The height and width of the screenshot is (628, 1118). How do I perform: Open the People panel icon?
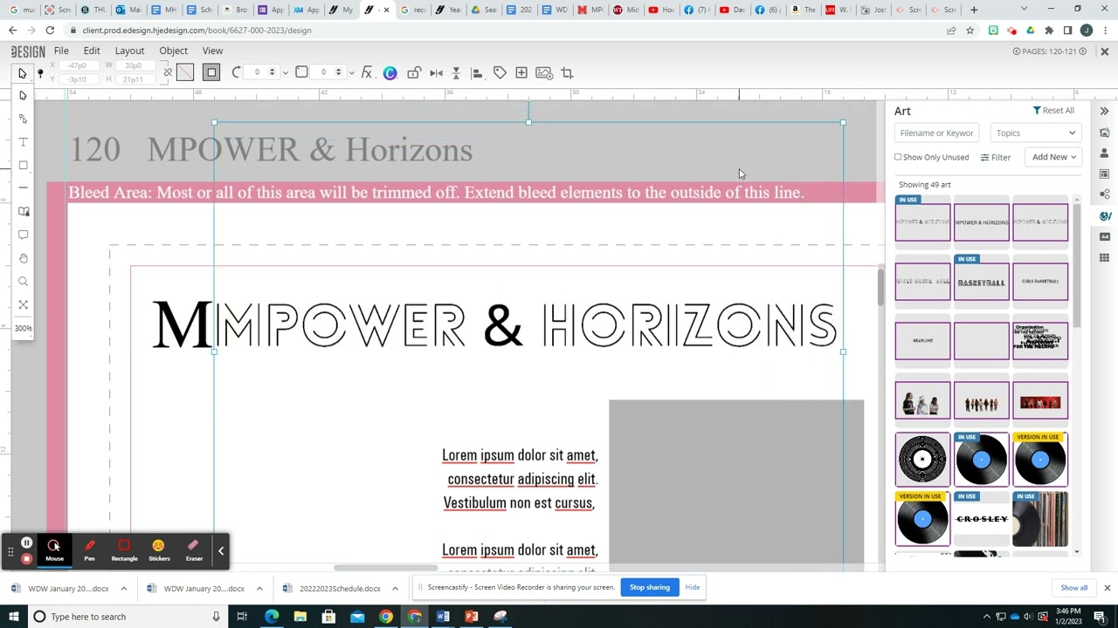pyautogui.click(x=1105, y=154)
